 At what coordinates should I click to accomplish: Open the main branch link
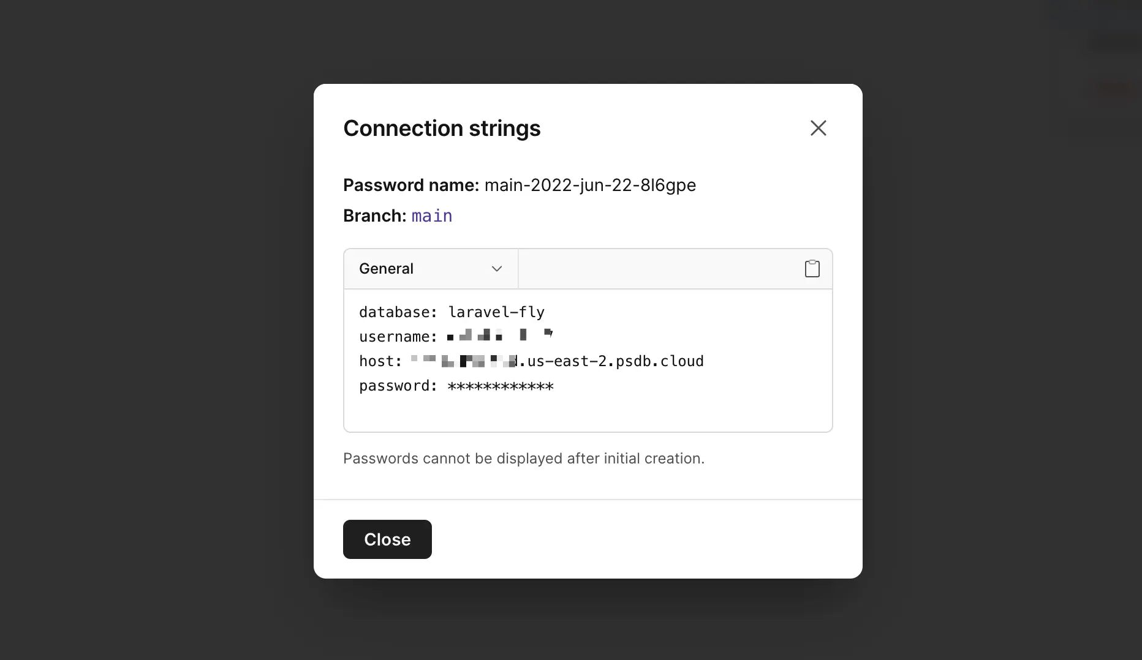tap(432, 216)
